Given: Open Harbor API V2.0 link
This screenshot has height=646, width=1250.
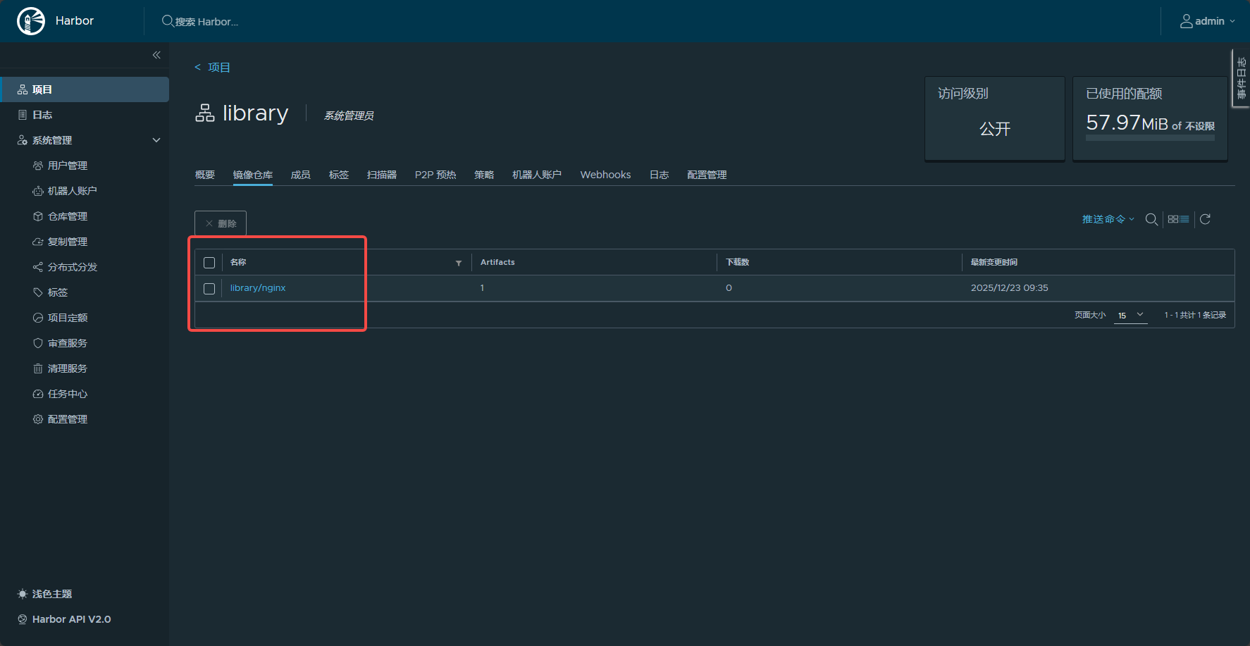Looking at the screenshot, I should (x=64, y=619).
